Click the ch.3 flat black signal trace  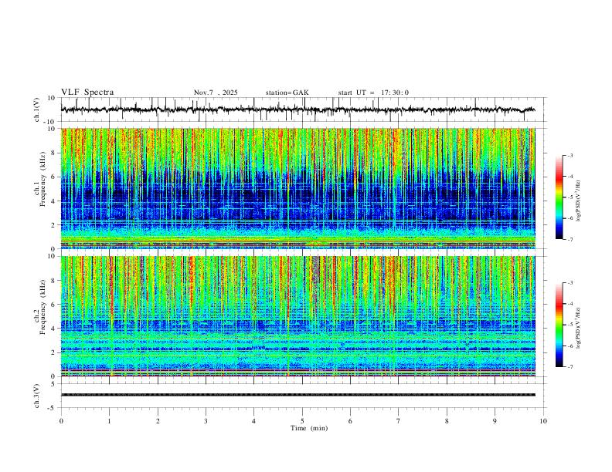pos(297,395)
